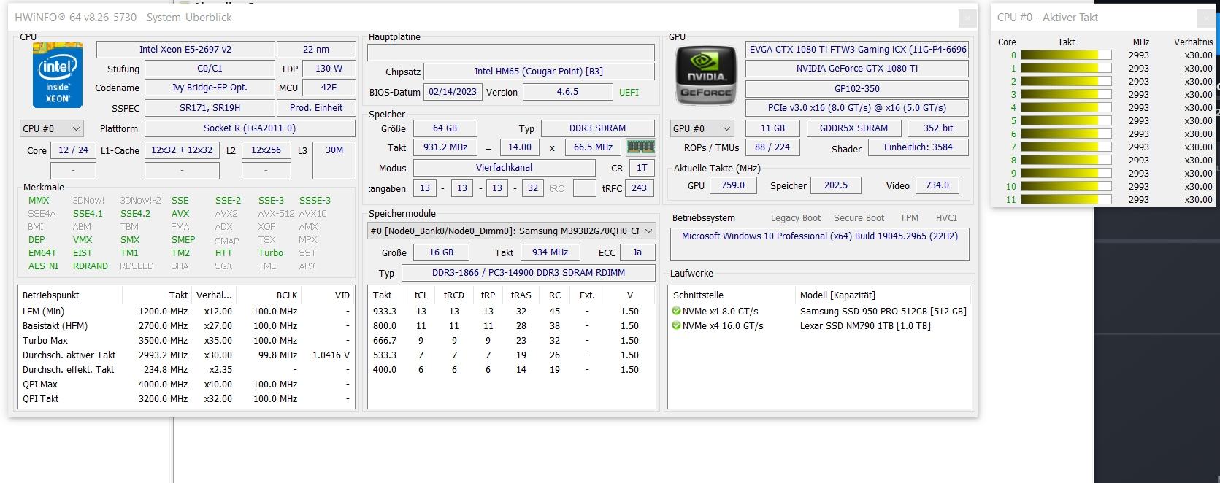Screen dimensions: 1220x483
Task: Click the LFM (Min) row
Action: (x=186, y=312)
